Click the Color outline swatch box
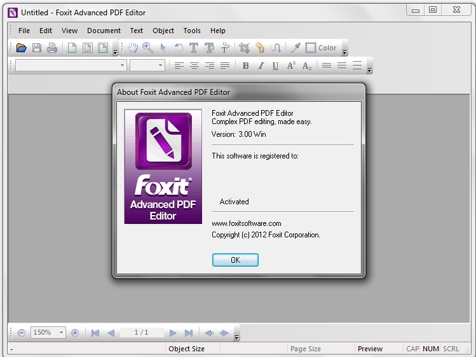 click(x=311, y=48)
